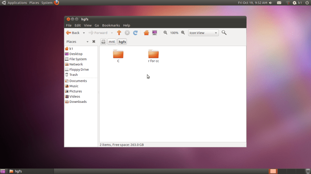Open Downloads from the Places sidebar
The height and width of the screenshot is (174, 311).
[78, 102]
